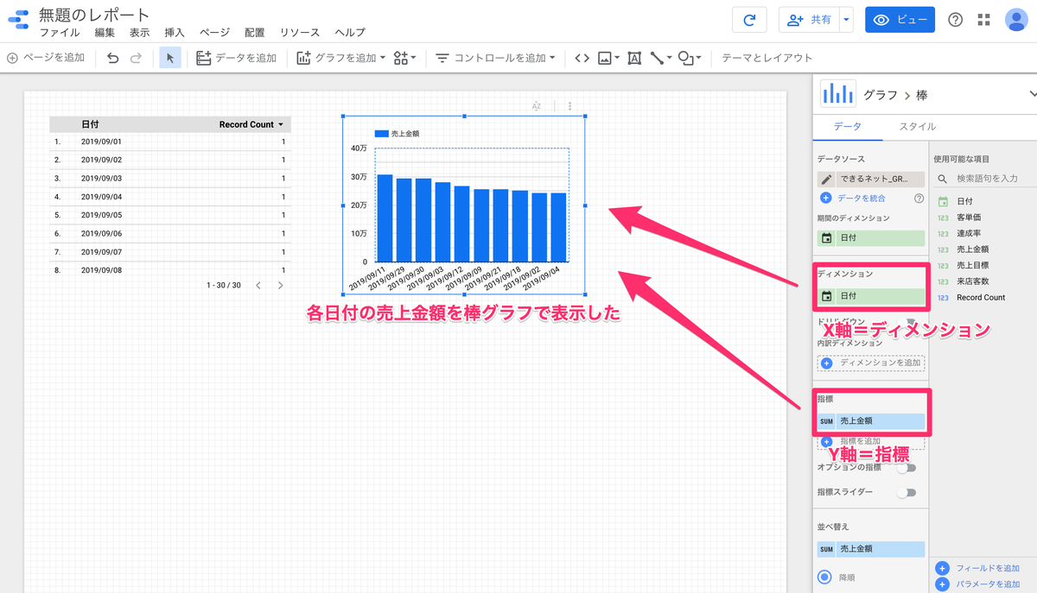1037x593 pixels.
Task: Click the search magnifier in available fields
Action: [943, 179]
